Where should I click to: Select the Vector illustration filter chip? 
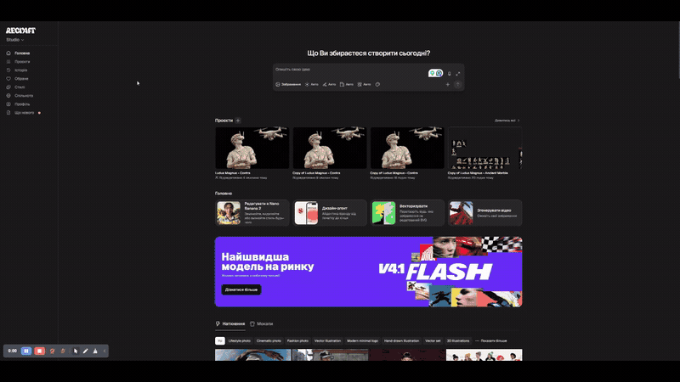point(327,341)
